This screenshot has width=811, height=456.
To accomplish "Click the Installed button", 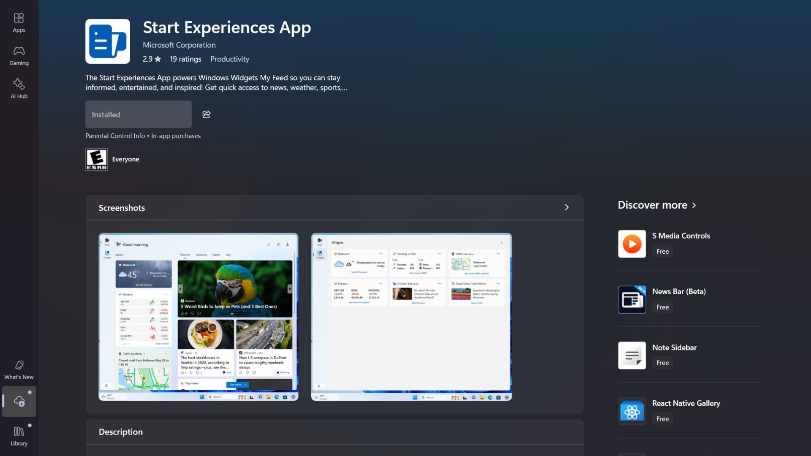I will coord(138,114).
